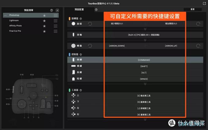Open help icon beside 工具區 heading
Screen dimensions: 208x130
click(81, 90)
